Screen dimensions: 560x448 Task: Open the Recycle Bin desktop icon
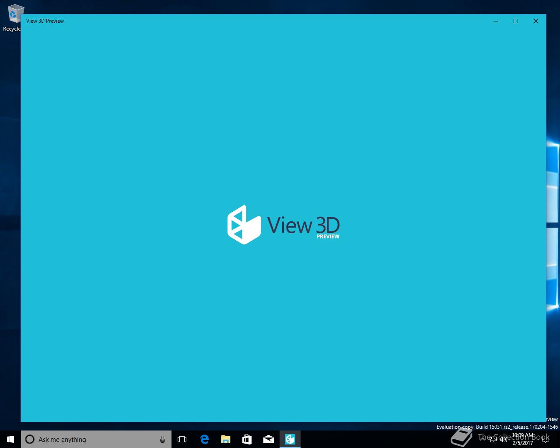13,18
